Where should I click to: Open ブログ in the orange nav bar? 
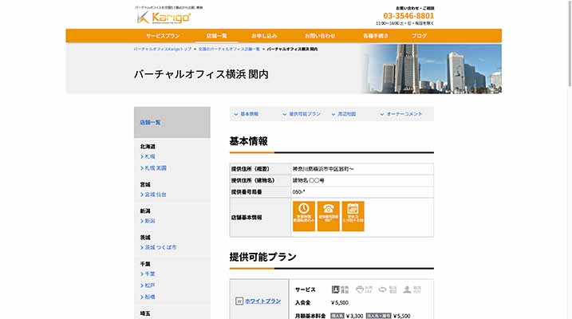pyautogui.click(x=419, y=36)
